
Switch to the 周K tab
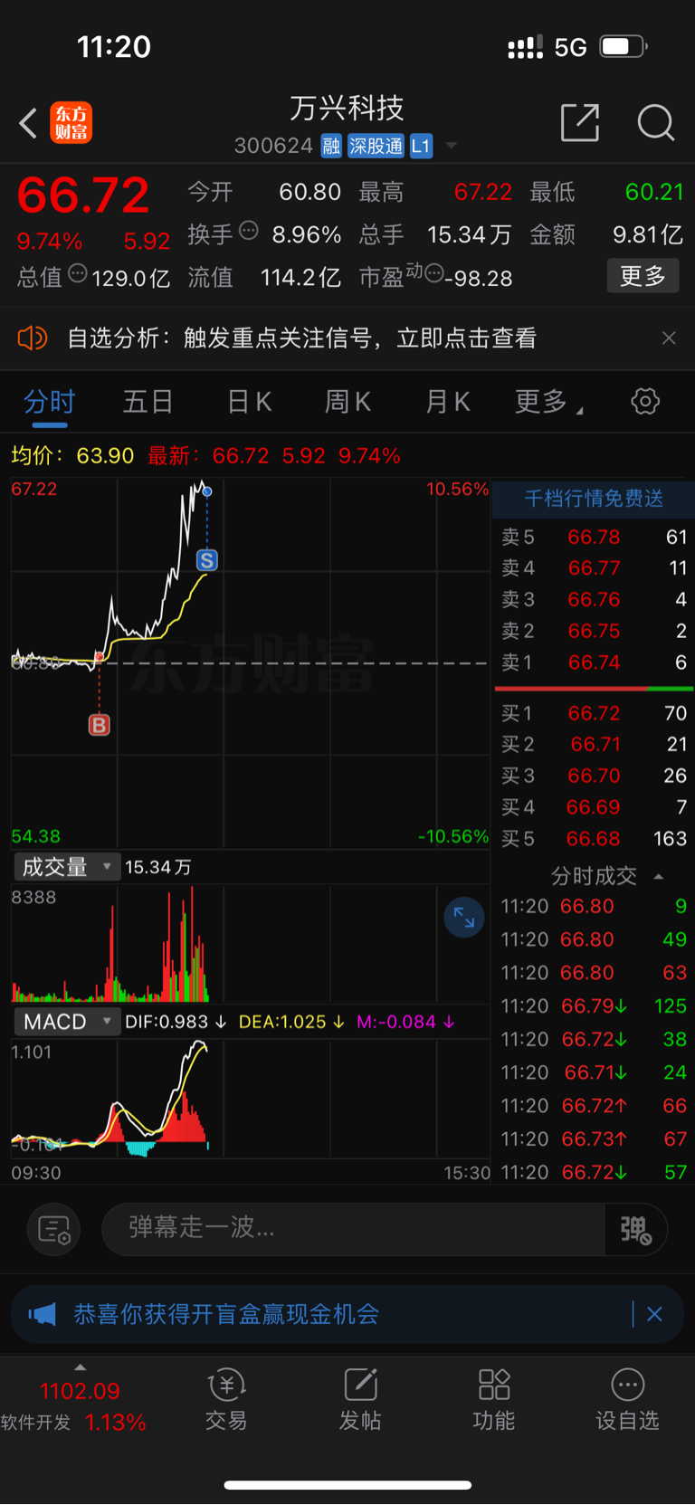[x=347, y=401]
